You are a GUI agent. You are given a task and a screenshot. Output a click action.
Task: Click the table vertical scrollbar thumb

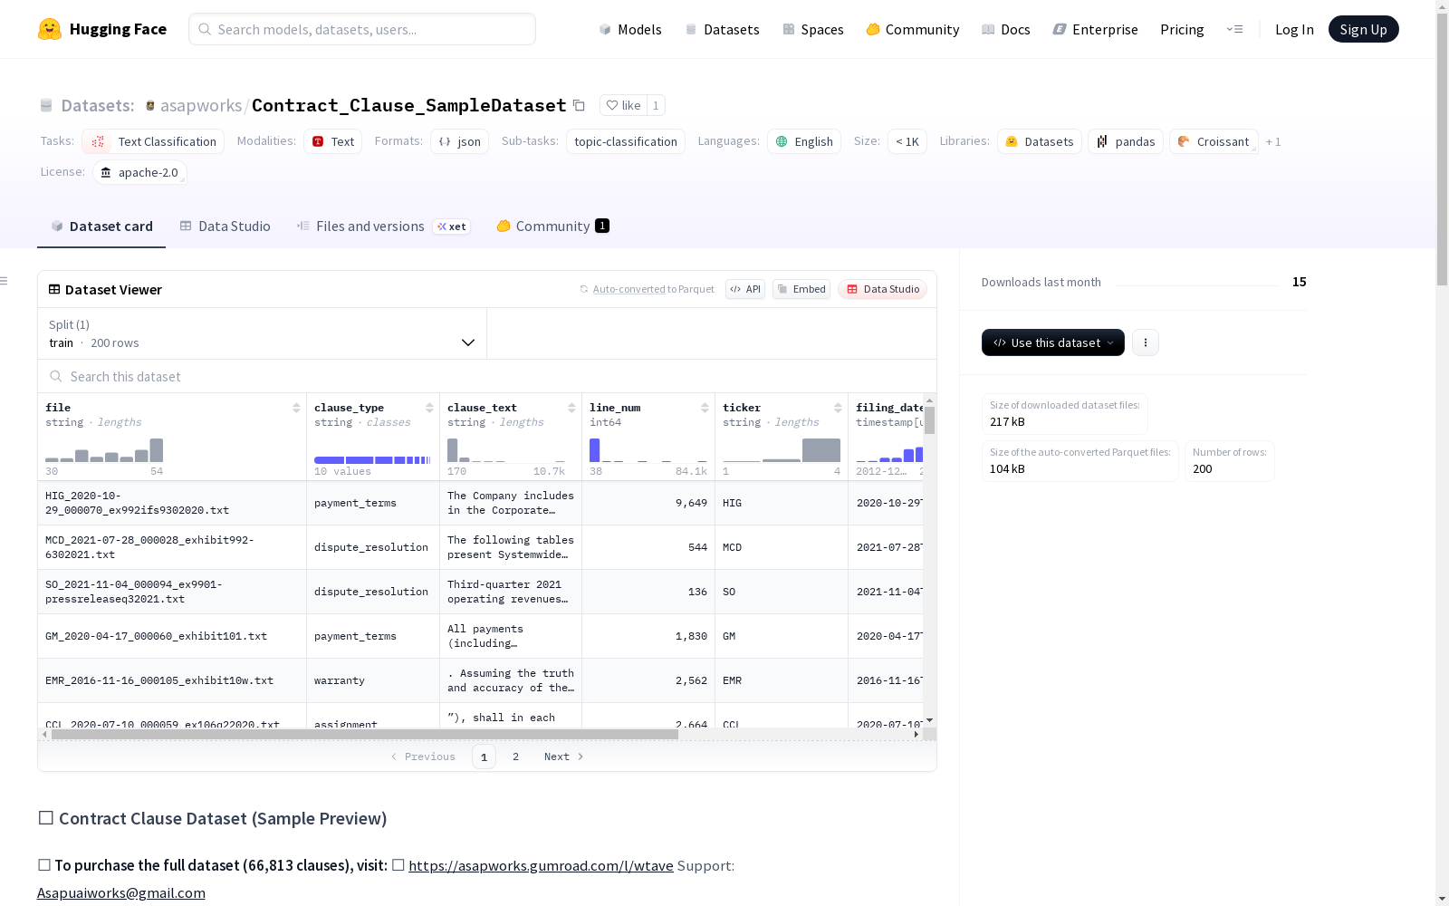tap(929, 419)
